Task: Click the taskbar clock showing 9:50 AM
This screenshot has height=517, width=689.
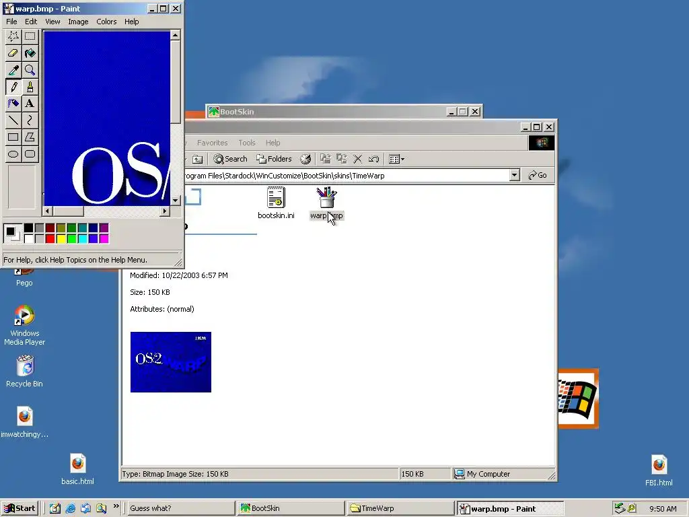Action: pyautogui.click(x=663, y=509)
